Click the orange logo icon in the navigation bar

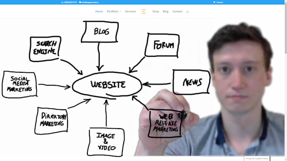(x=143, y=11)
